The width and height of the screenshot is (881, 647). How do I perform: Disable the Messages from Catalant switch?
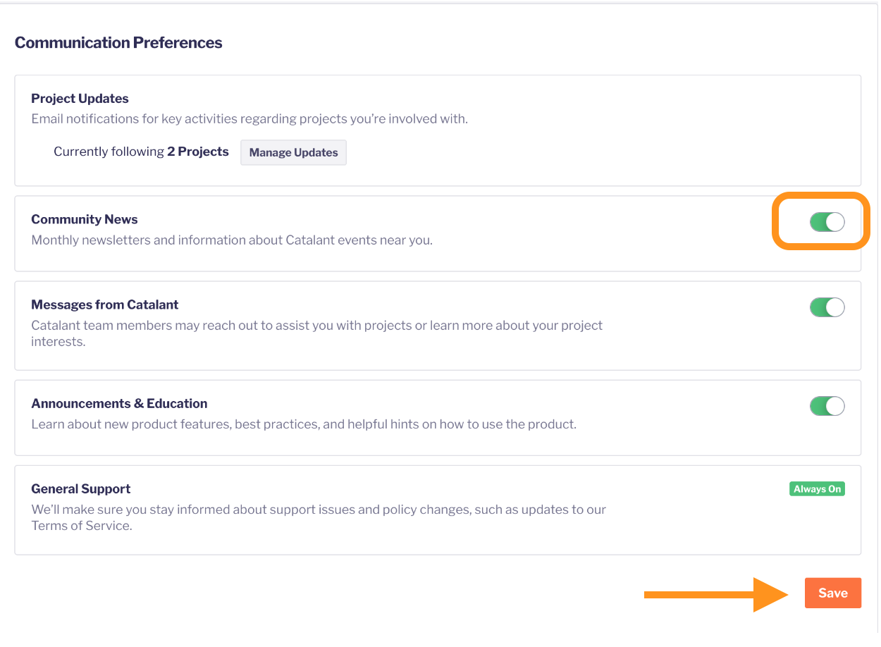(827, 307)
